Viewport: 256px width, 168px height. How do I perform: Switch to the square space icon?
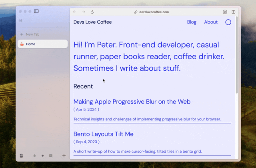coord(50,156)
